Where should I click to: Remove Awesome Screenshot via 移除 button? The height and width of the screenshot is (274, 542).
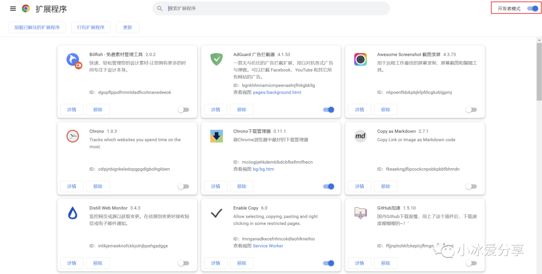(x=386, y=109)
